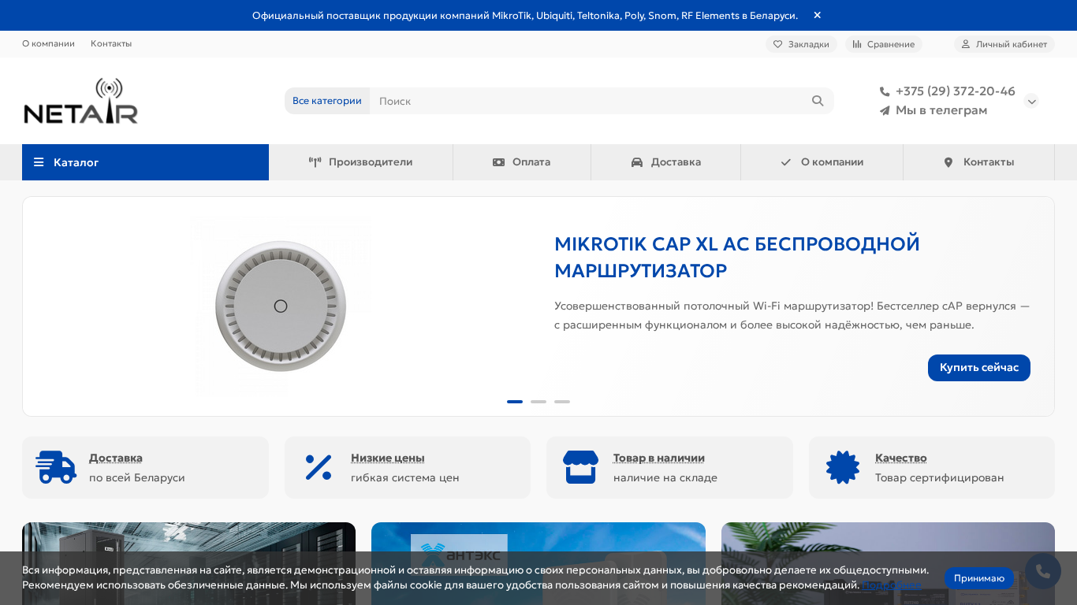
Task: Click the Доставка benefit link
Action: [x=116, y=458]
